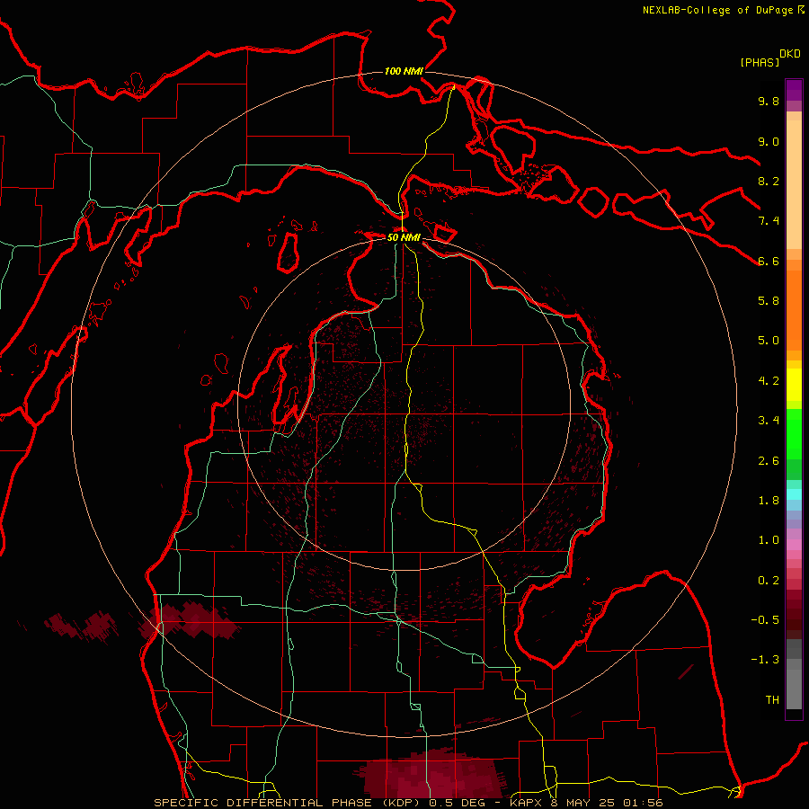This screenshot has height=809, width=809.
Task: Select the 5.0 value on the scale
Action: pos(769,341)
